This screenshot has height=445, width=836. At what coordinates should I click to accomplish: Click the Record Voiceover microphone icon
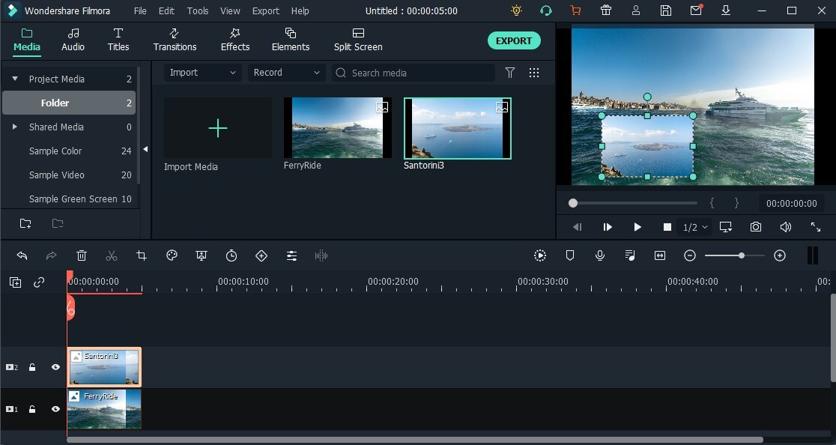(x=600, y=255)
